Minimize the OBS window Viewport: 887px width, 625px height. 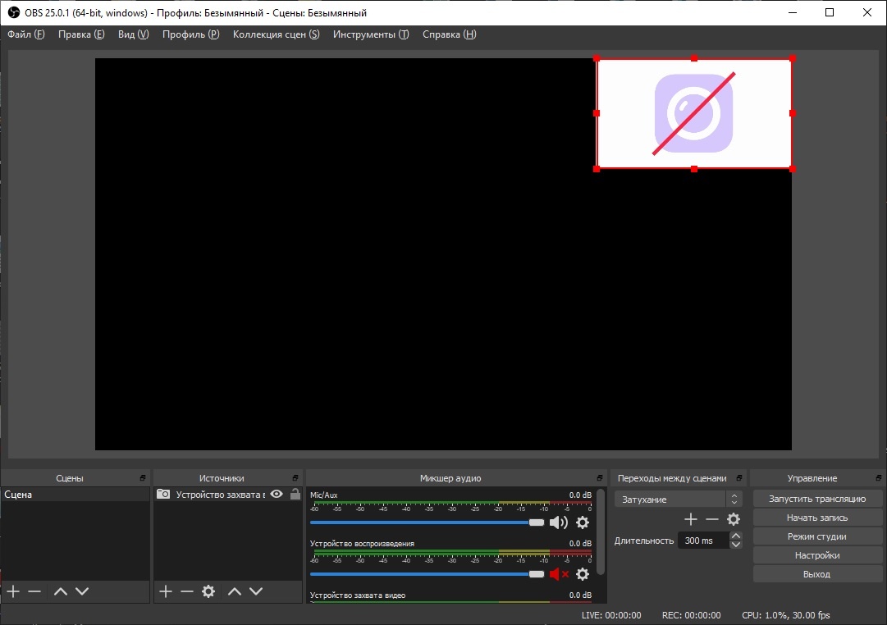point(793,12)
